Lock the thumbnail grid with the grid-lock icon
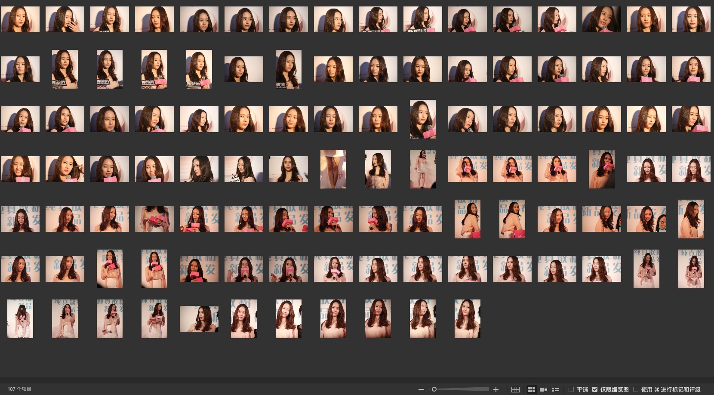 [x=515, y=389]
